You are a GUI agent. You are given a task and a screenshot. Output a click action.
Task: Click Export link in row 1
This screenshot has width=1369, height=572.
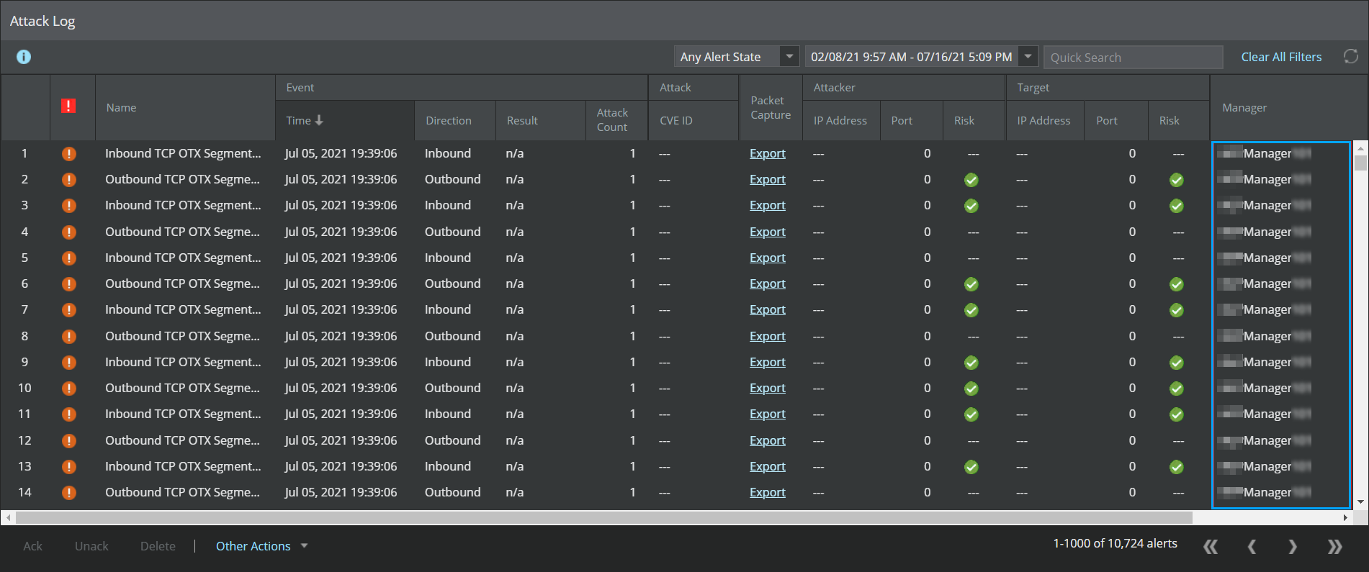(x=767, y=153)
